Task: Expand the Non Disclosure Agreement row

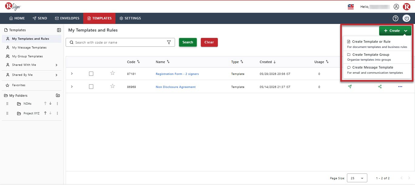Action: (72, 87)
